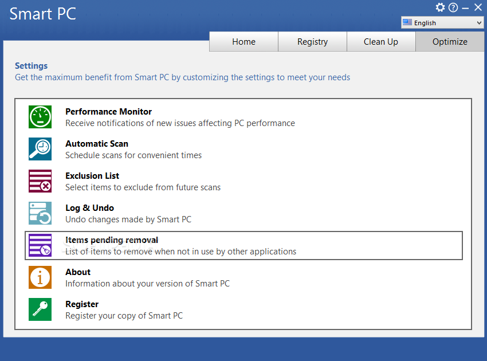This screenshot has width=487, height=361.
Task: Expand the English language dropdown
Action: coord(442,23)
